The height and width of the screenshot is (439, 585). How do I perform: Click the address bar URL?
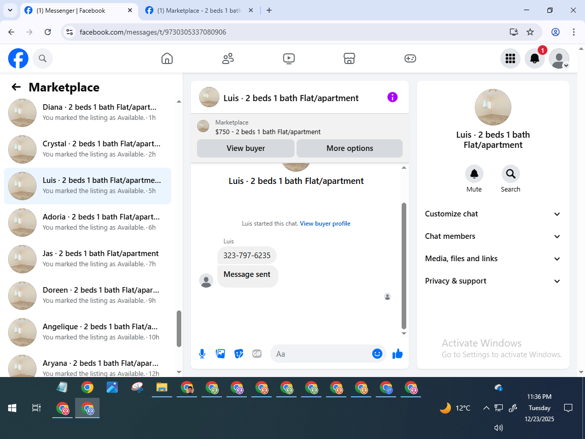coord(152,32)
